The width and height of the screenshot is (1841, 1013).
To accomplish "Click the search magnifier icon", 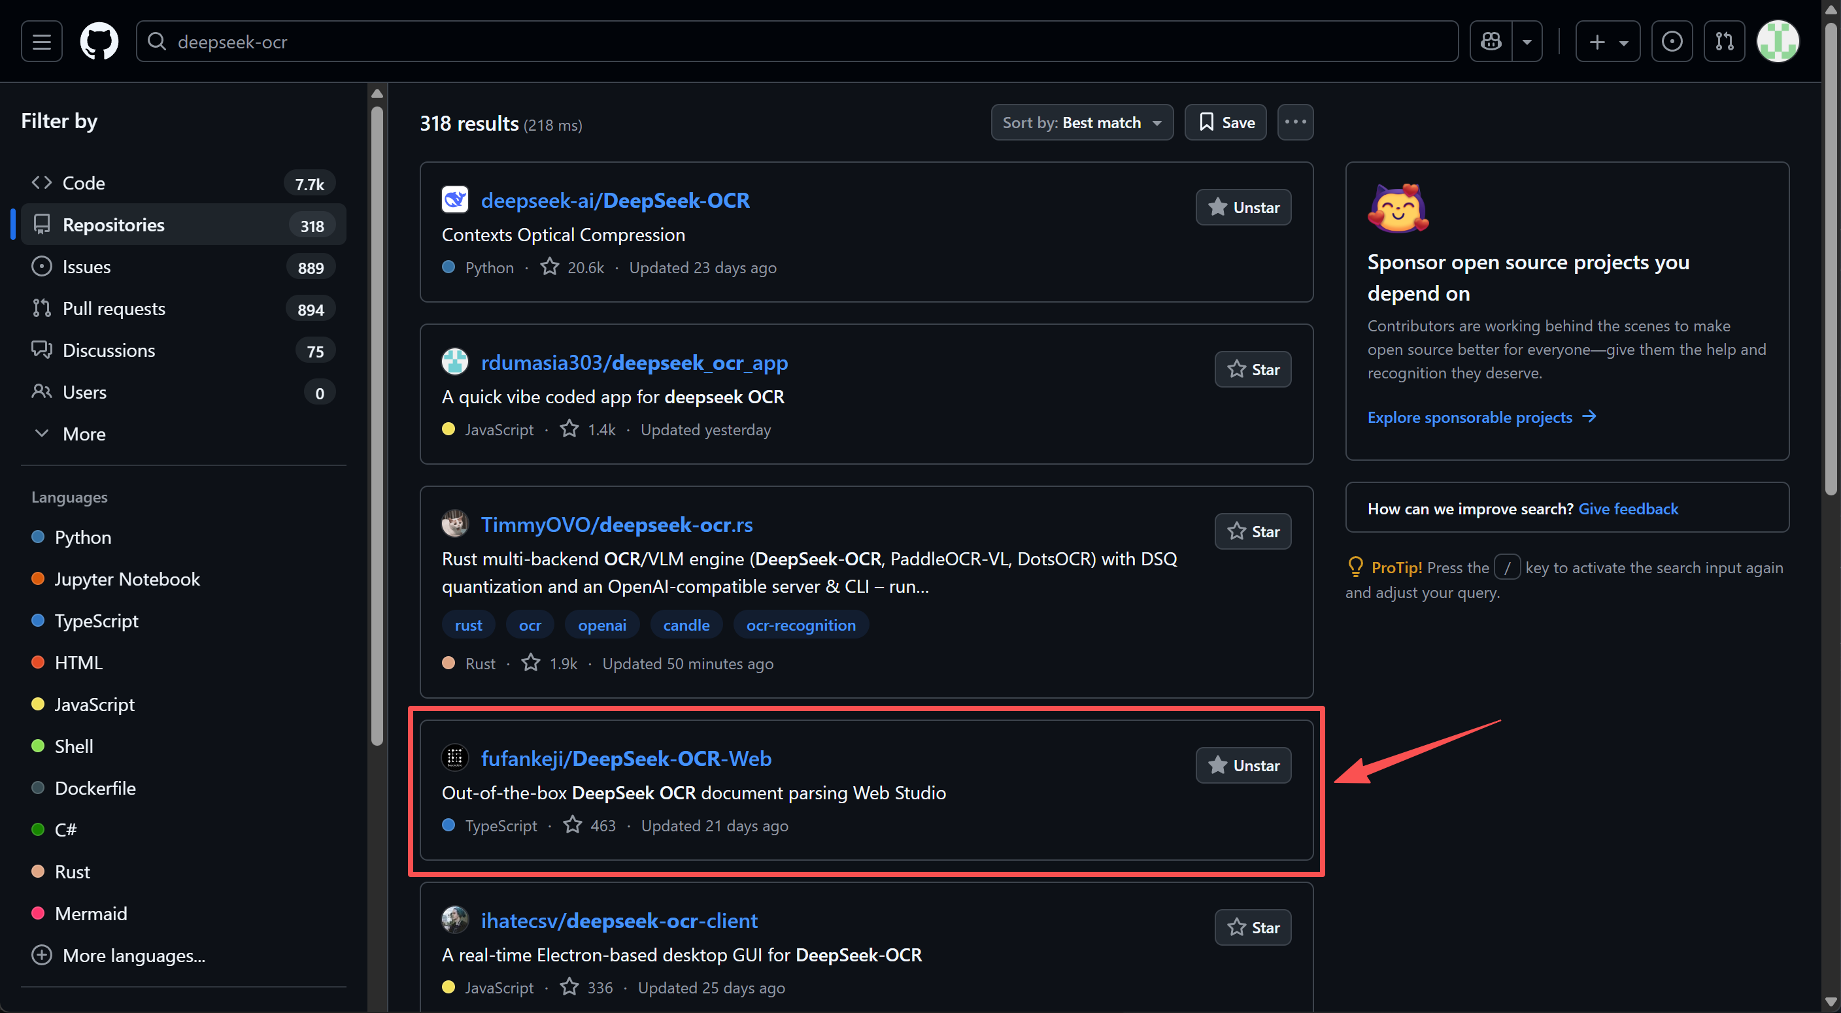I will pos(156,41).
